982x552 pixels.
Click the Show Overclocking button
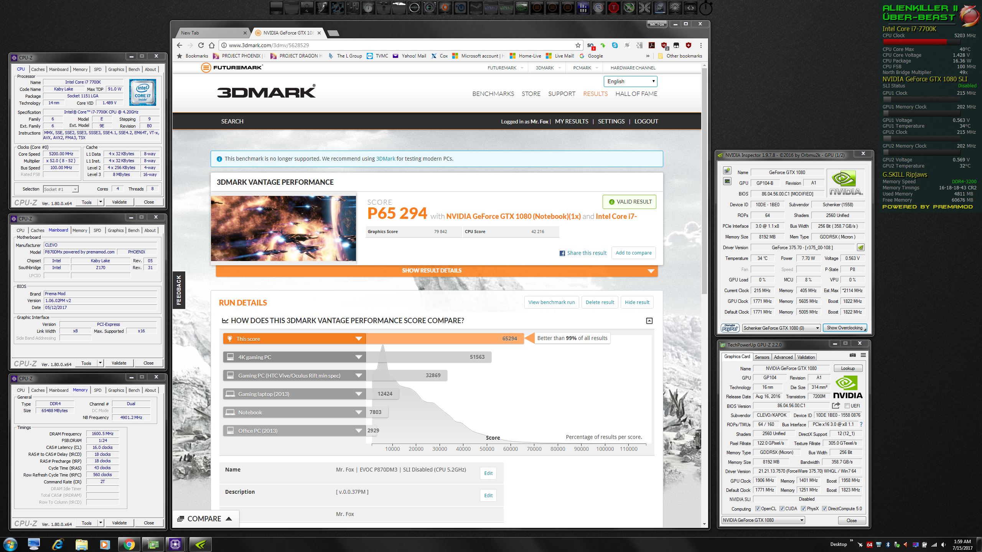point(844,328)
